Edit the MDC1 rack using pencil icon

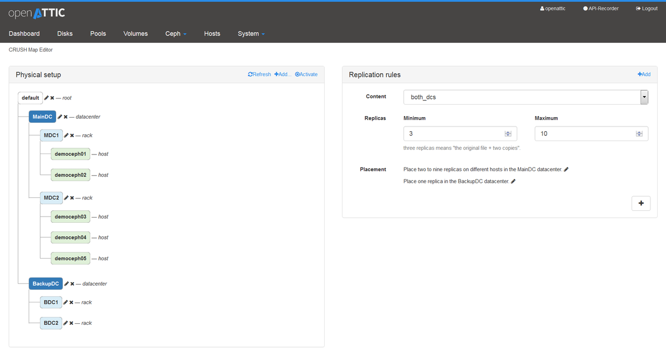tap(66, 135)
